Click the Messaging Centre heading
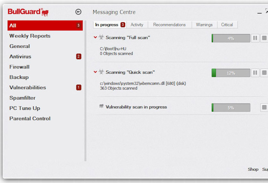268x183 pixels. [x=114, y=12]
